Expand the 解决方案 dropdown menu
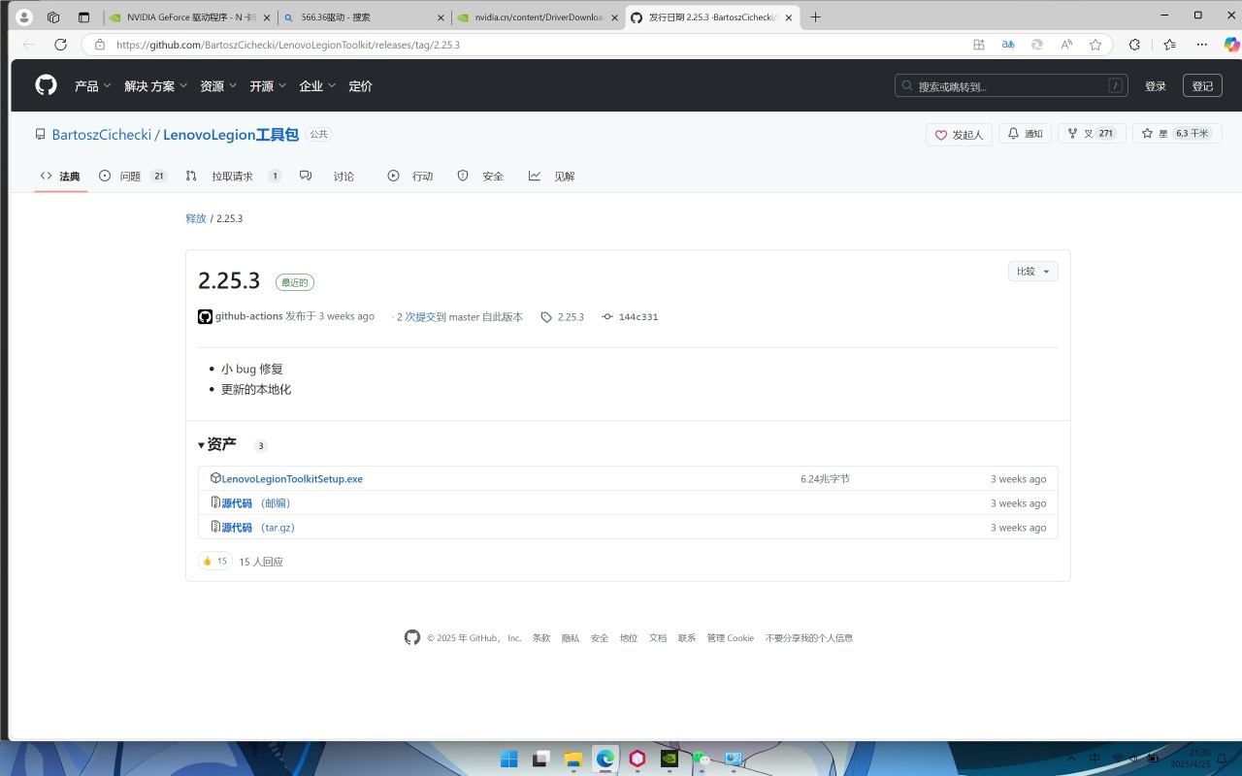This screenshot has width=1242, height=776. [x=156, y=86]
